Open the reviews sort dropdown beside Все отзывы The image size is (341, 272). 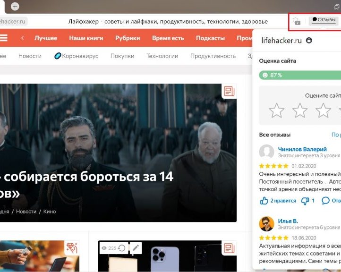pos(336,135)
